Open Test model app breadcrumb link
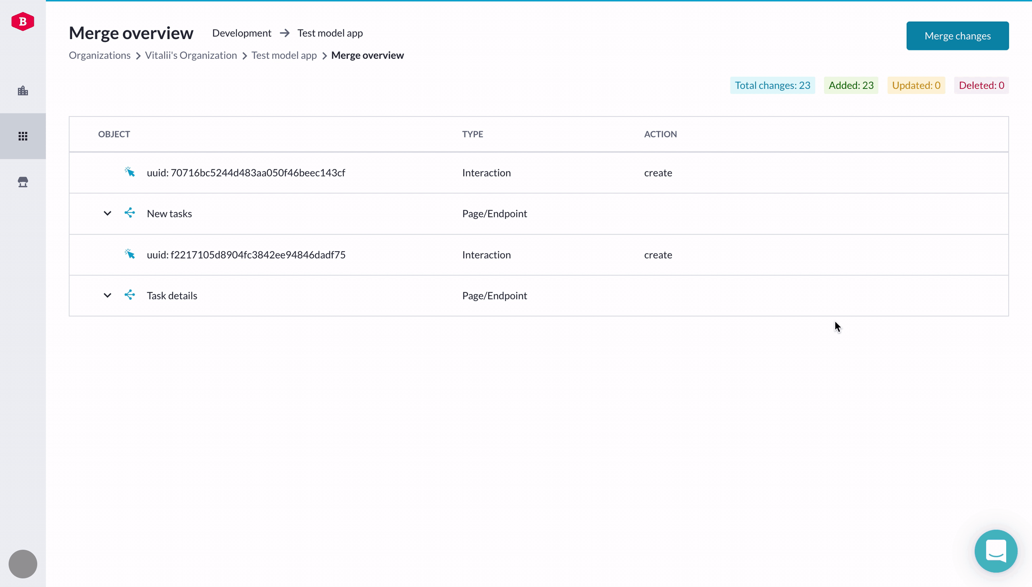1032x587 pixels. tap(284, 55)
